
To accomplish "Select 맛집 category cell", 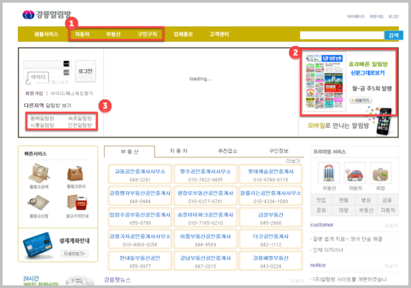I will (x=321, y=200).
